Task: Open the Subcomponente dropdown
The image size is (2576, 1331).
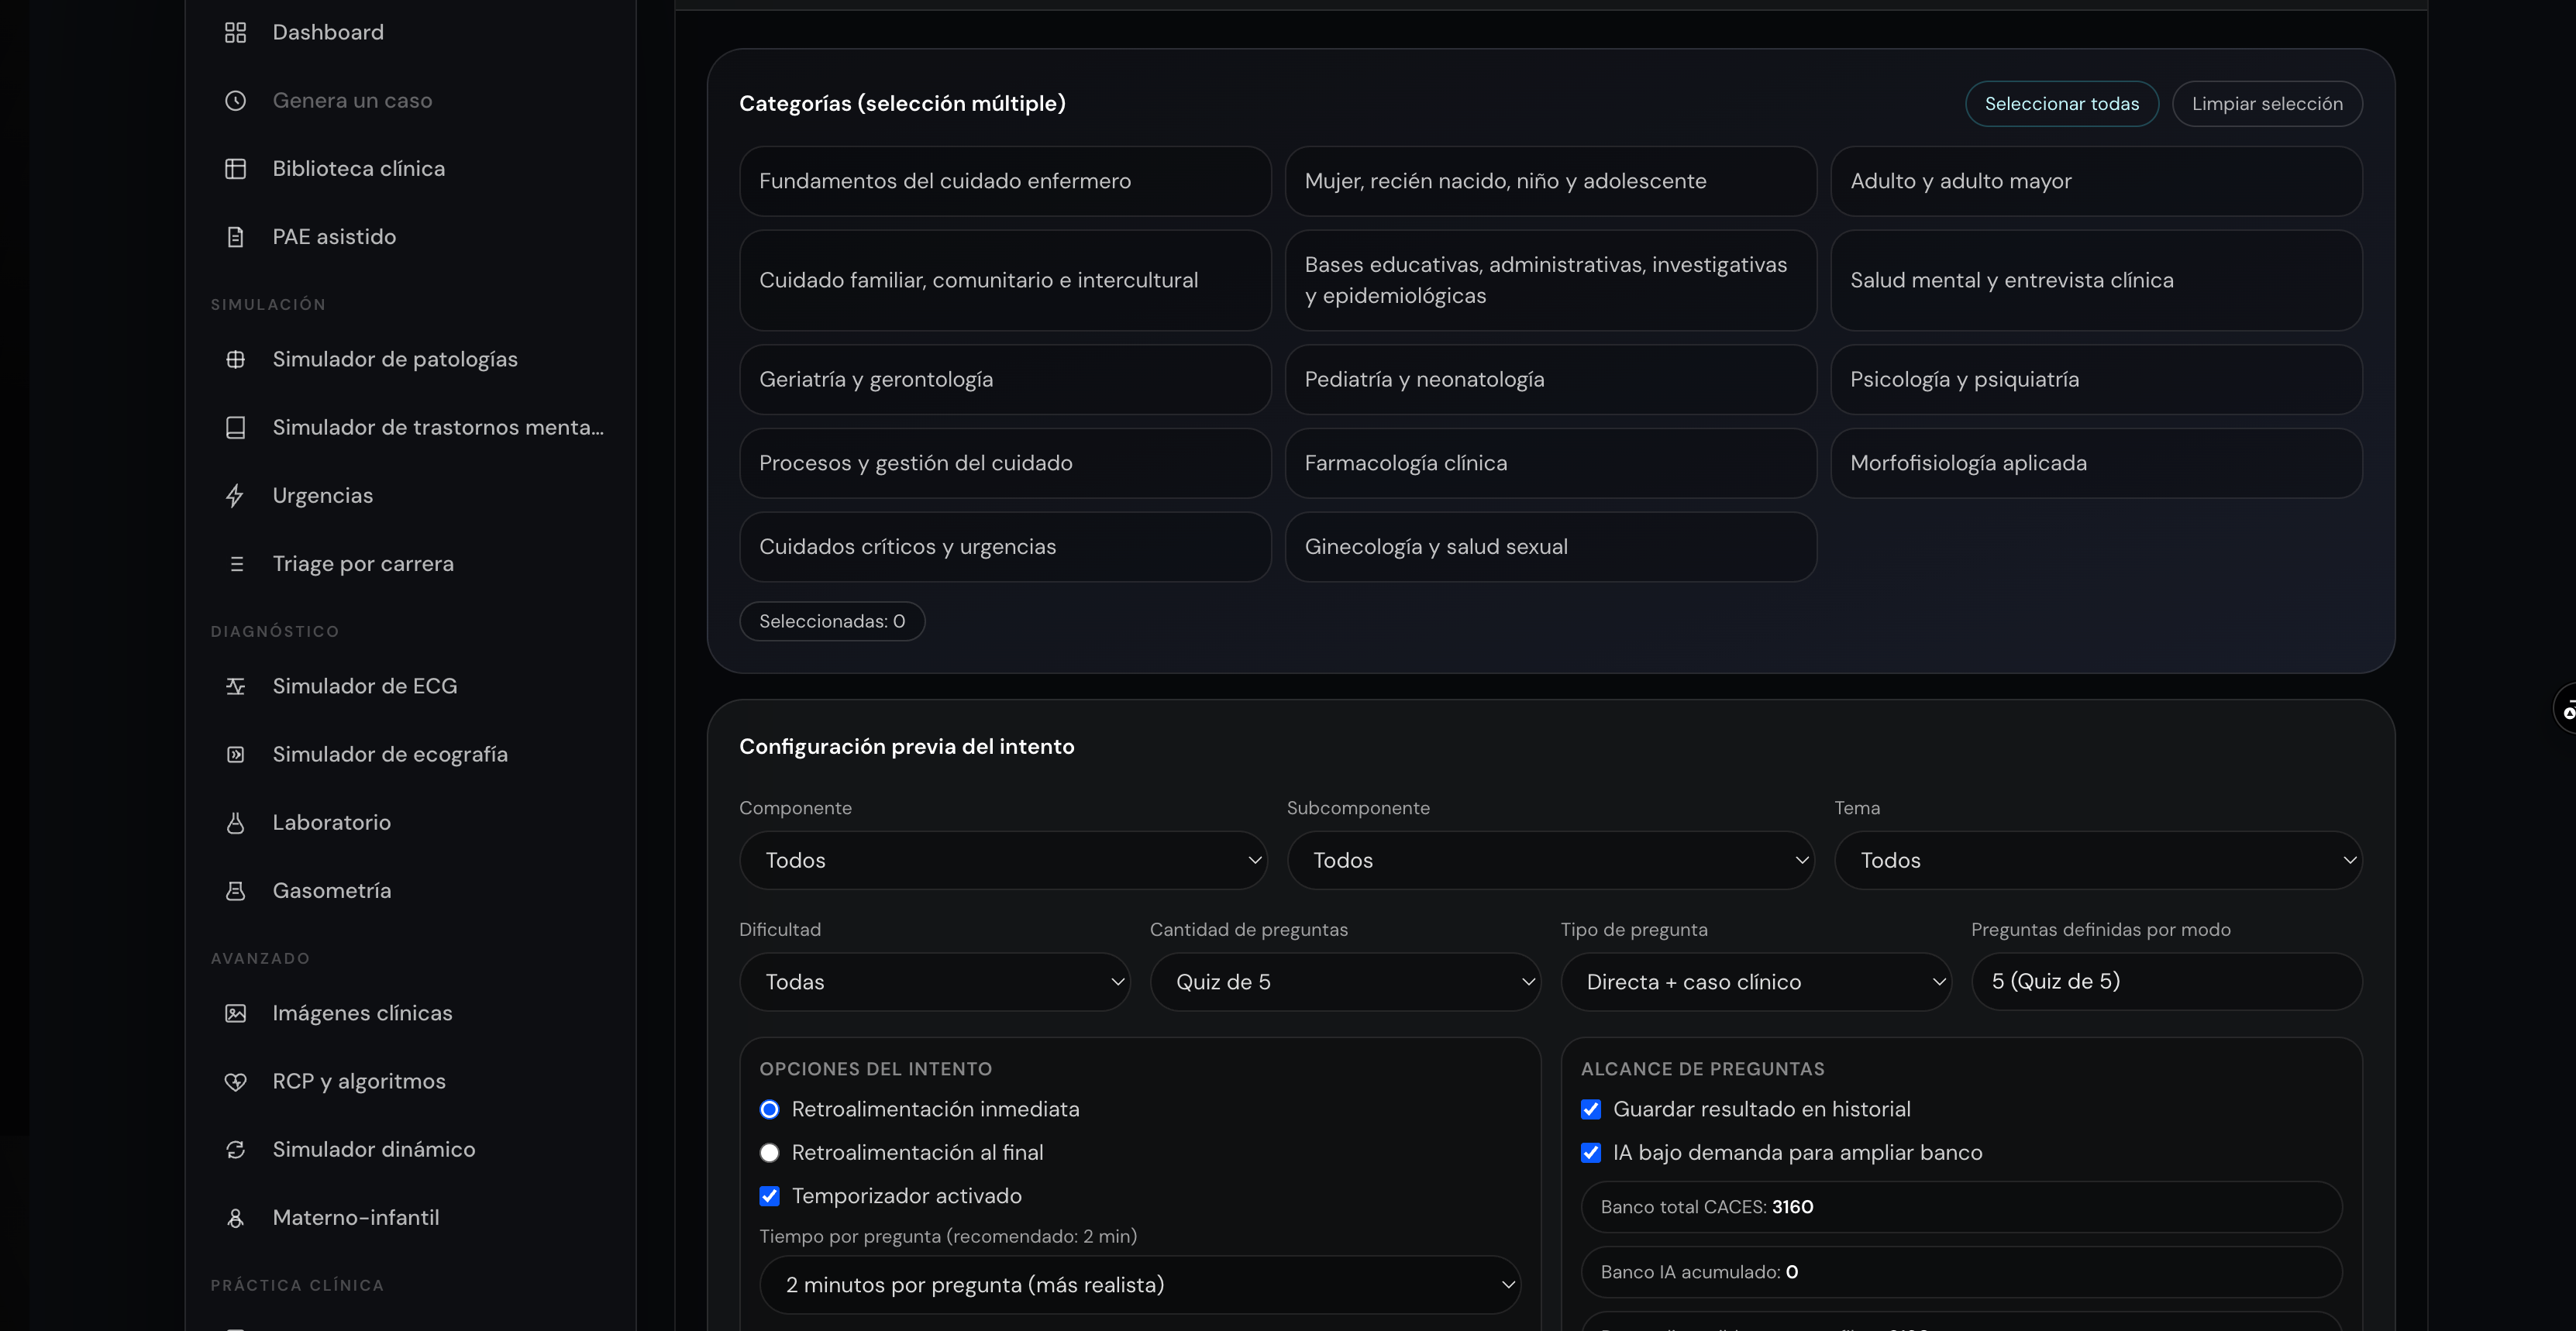Action: 1550,860
